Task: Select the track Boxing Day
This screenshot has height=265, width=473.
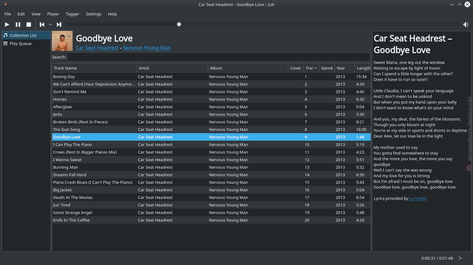Action: point(211,76)
